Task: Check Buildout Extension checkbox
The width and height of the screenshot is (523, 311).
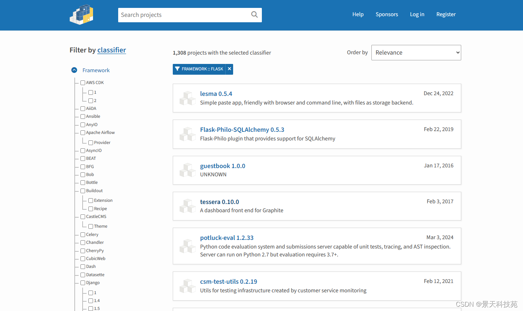Action: tap(91, 200)
